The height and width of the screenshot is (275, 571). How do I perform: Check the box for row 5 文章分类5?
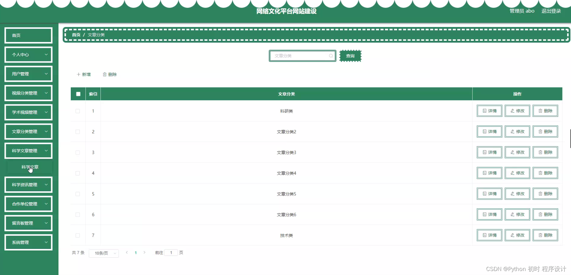coord(78,194)
